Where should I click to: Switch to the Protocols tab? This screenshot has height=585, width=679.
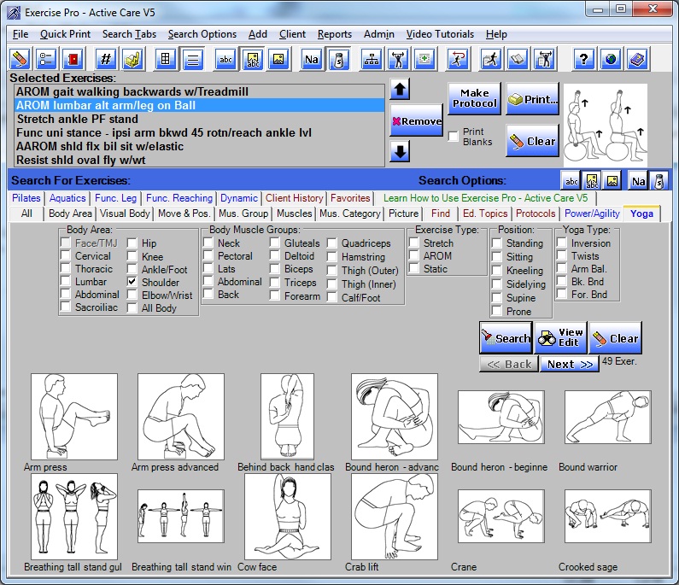(536, 214)
